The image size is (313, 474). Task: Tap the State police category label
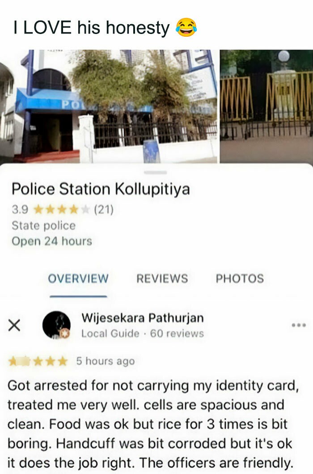(43, 225)
